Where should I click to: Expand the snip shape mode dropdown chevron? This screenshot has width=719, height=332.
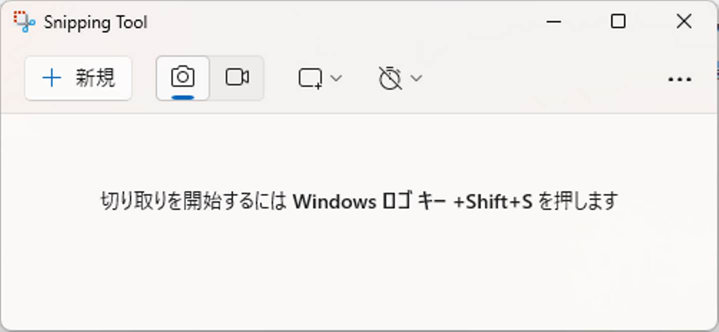pos(336,78)
